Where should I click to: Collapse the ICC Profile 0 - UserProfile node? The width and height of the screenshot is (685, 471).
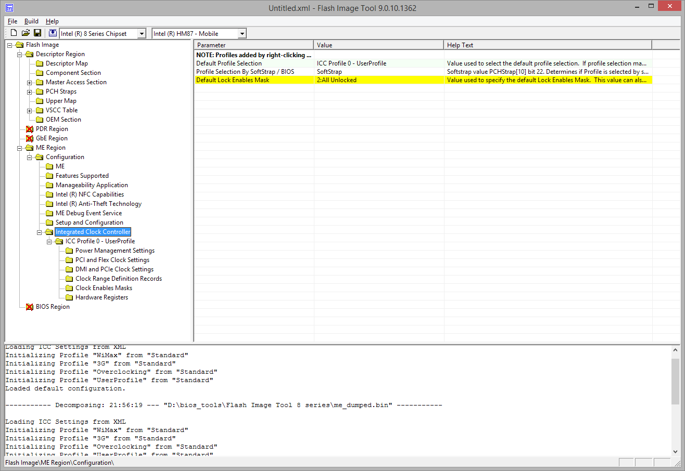click(49, 241)
